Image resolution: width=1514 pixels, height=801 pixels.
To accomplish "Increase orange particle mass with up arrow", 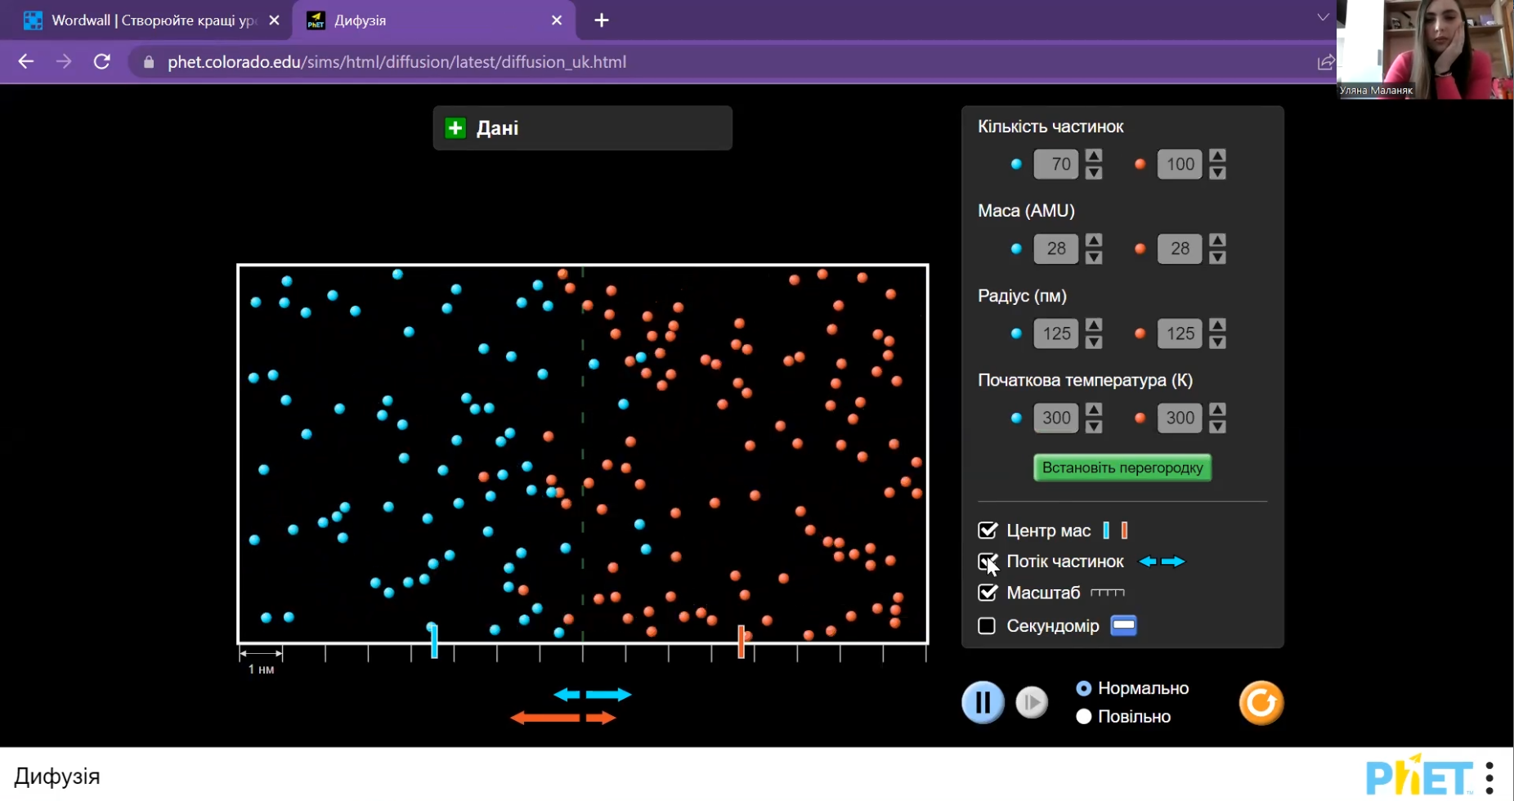I will pyautogui.click(x=1217, y=239).
